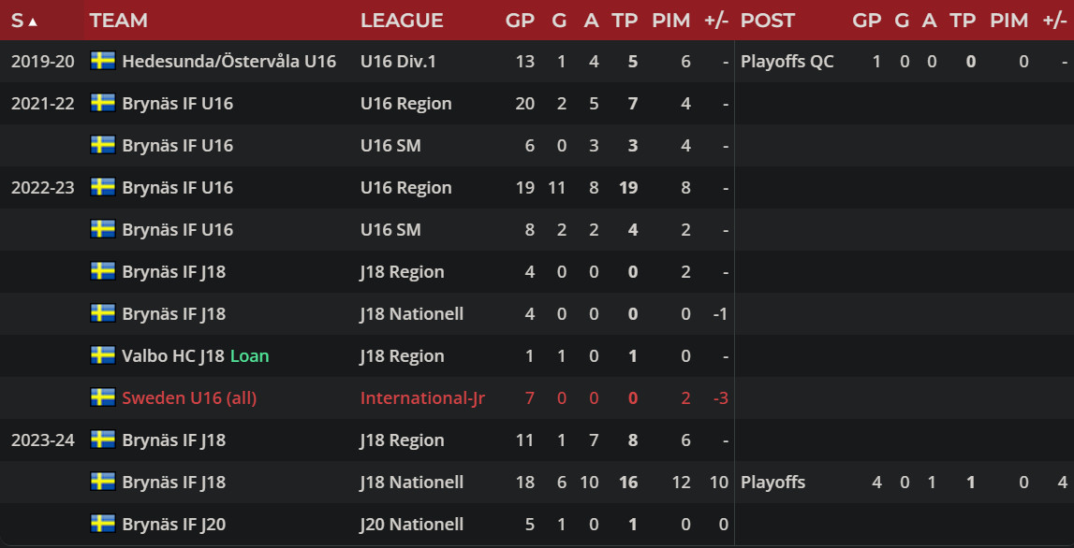Click the first GP column header
The height and width of the screenshot is (548, 1074).
(x=520, y=21)
